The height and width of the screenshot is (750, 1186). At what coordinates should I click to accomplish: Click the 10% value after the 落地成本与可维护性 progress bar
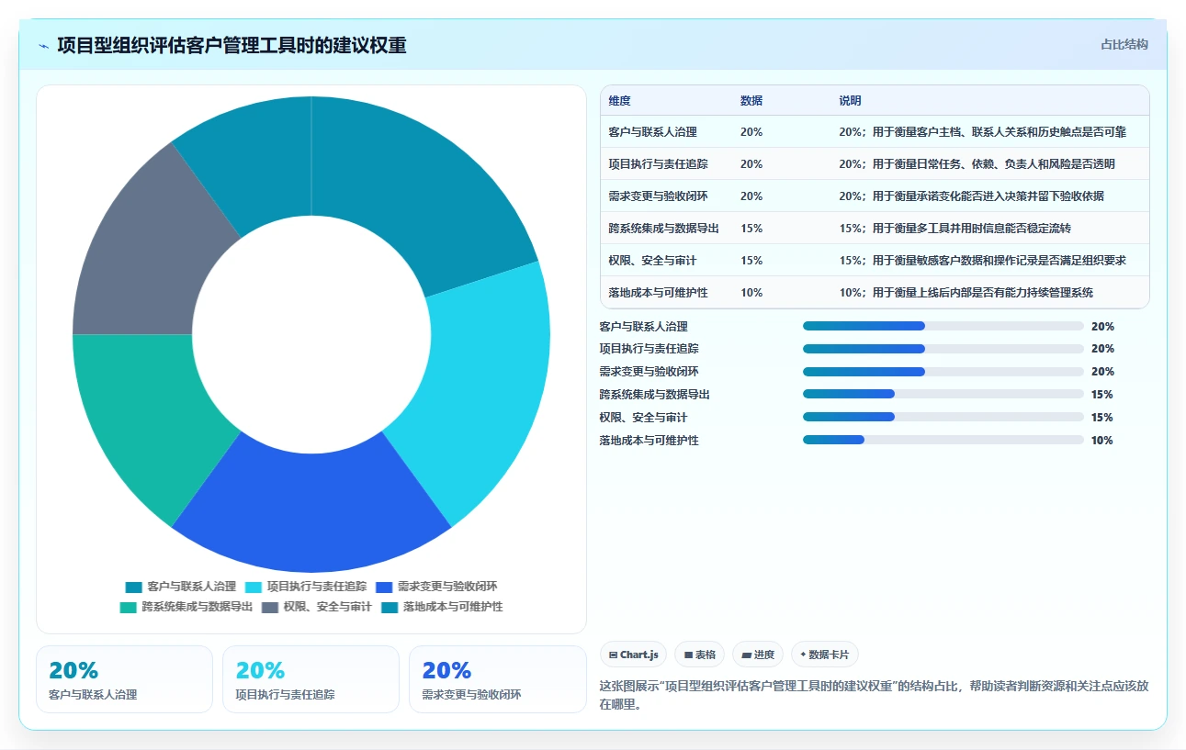tap(1102, 441)
